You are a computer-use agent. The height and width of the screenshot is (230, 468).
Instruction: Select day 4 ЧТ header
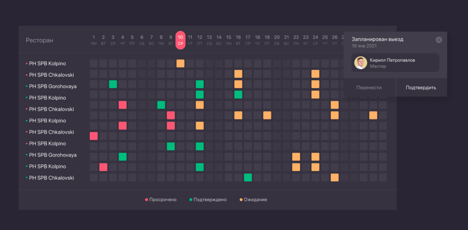123,40
